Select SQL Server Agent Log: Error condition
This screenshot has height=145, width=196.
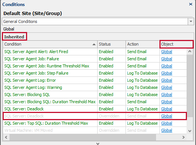click(30, 80)
